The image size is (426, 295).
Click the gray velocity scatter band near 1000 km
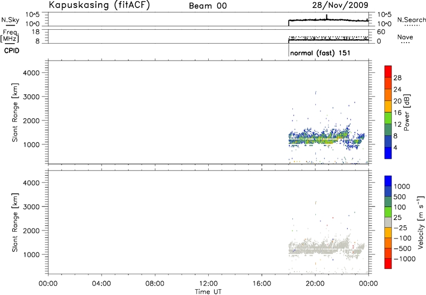click(326, 248)
